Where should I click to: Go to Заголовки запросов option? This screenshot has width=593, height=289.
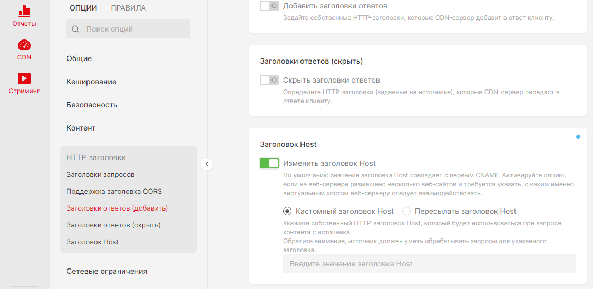point(100,174)
